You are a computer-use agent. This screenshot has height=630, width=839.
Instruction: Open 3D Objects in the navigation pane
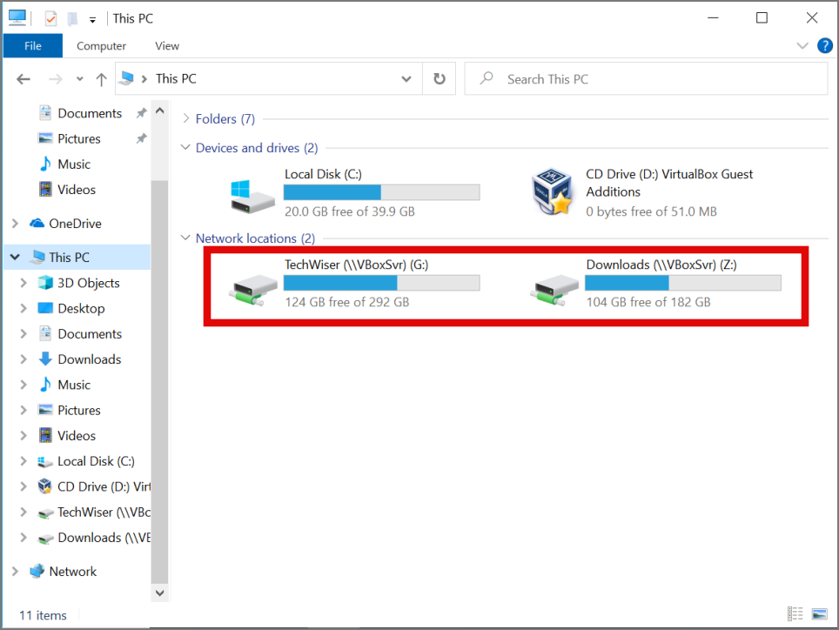click(79, 283)
